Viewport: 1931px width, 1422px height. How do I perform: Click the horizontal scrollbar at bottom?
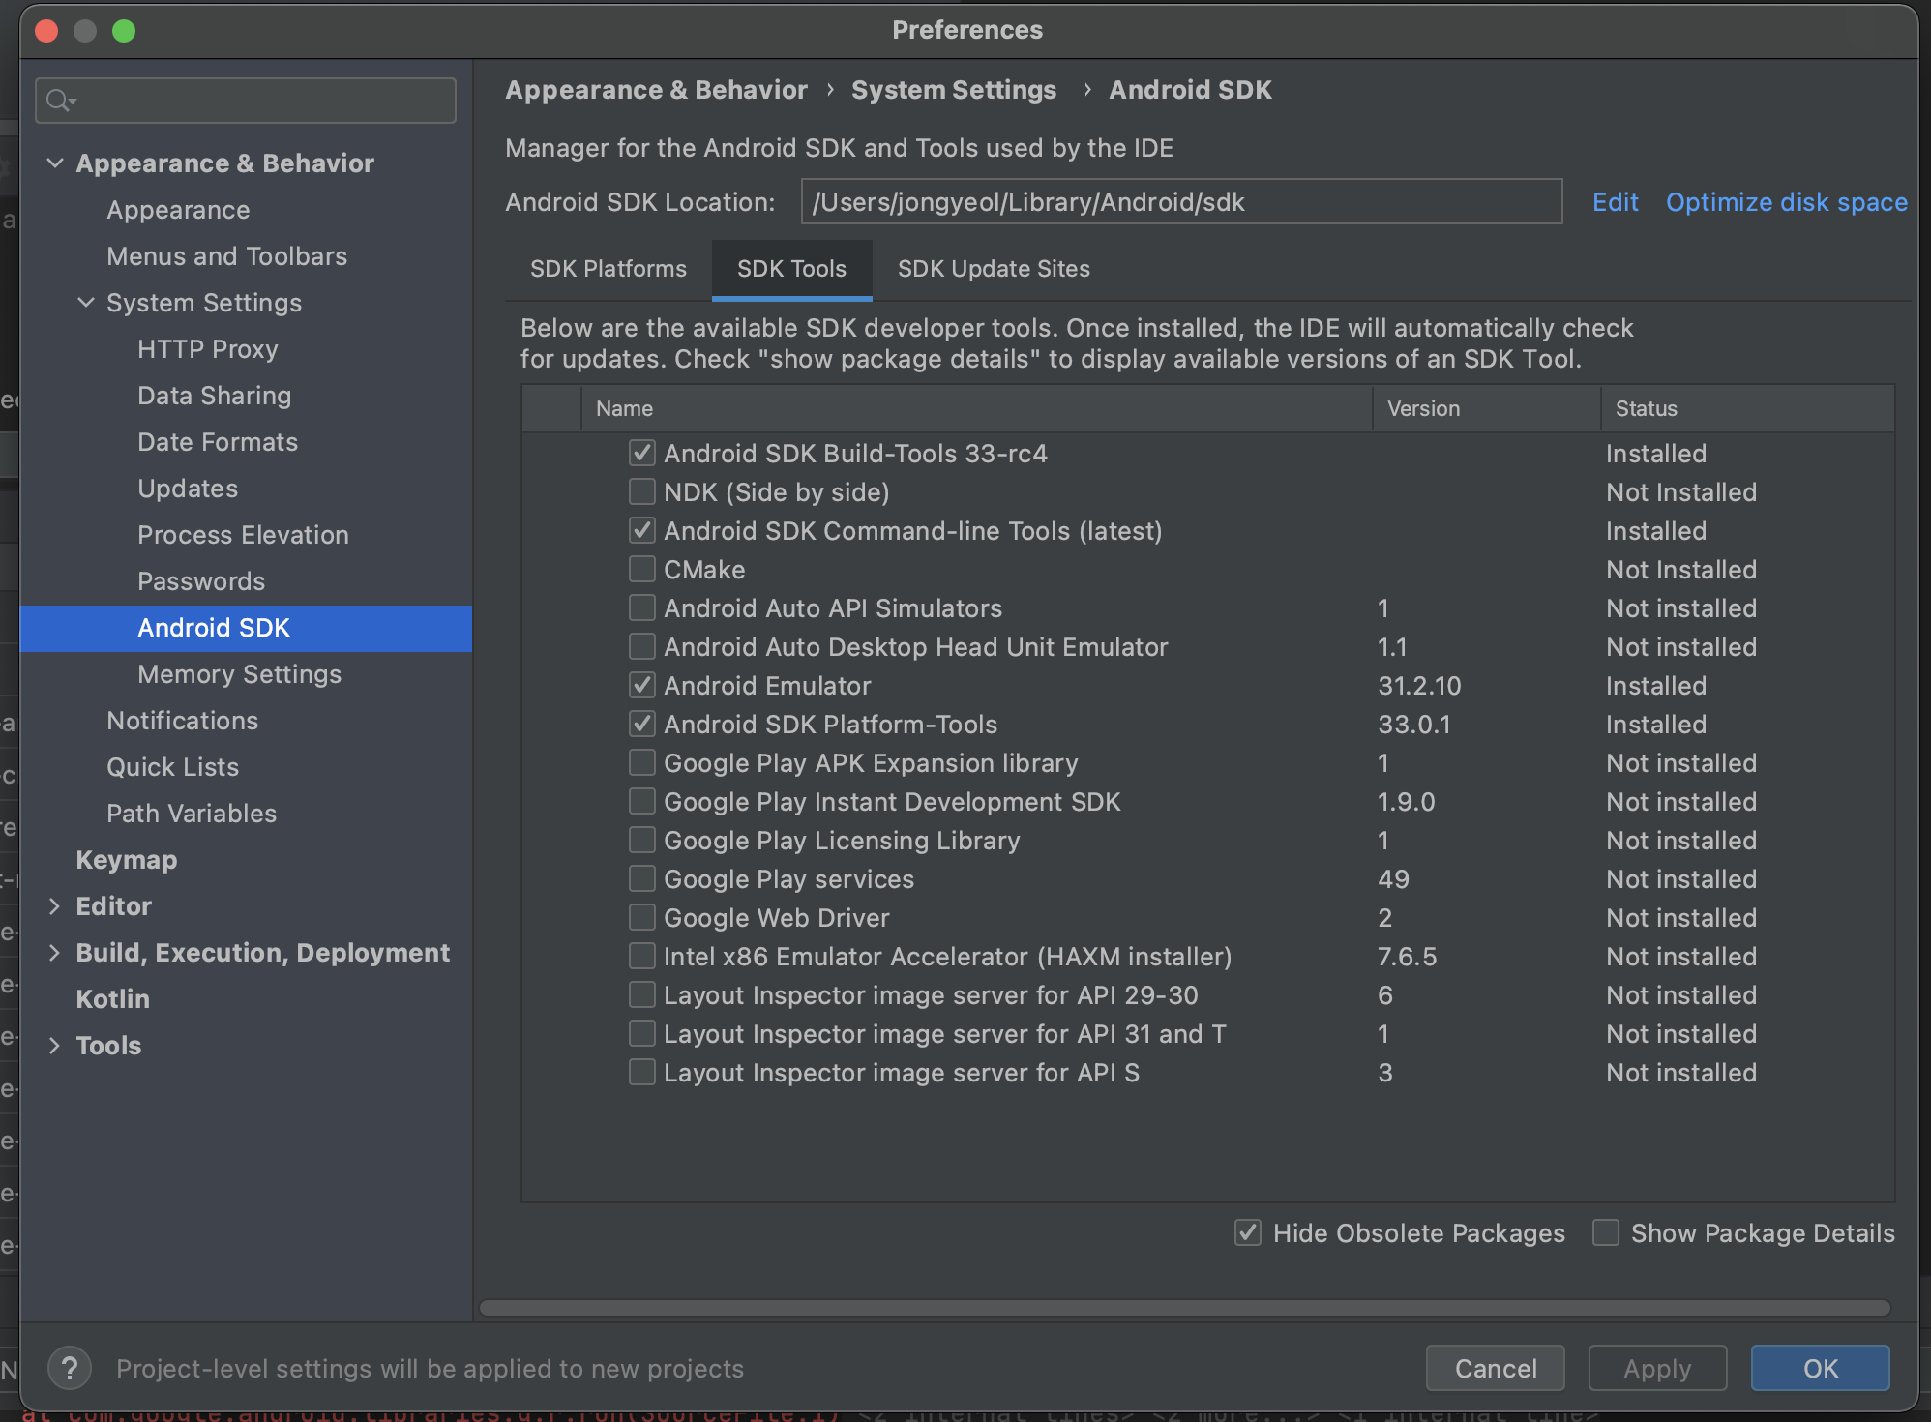[1184, 1308]
